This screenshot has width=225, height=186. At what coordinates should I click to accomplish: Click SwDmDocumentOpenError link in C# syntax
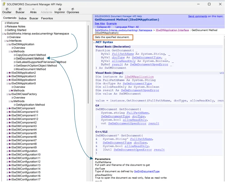point(127,123)
